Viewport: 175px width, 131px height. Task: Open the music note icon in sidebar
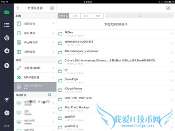[7, 51]
